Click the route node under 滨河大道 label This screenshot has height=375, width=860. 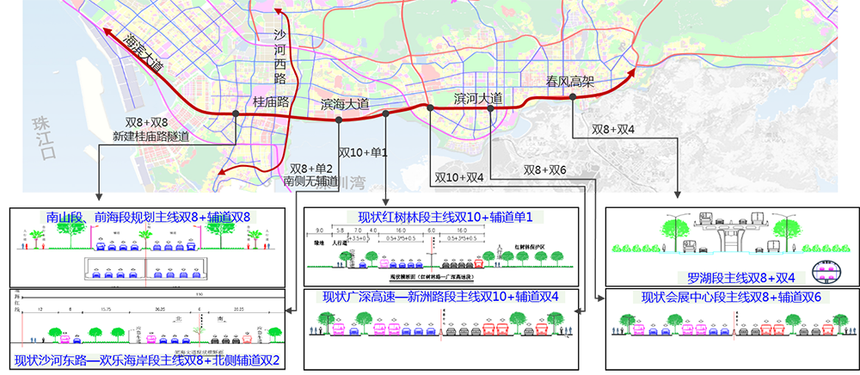(489, 108)
